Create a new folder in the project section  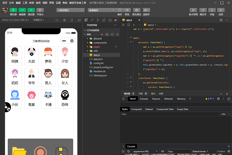coord(107,34)
